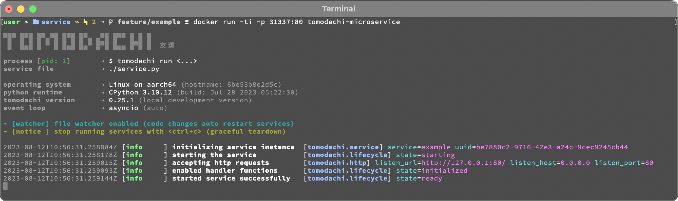
Task: Click 'file watcher enabled' message
Action: click(96, 124)
